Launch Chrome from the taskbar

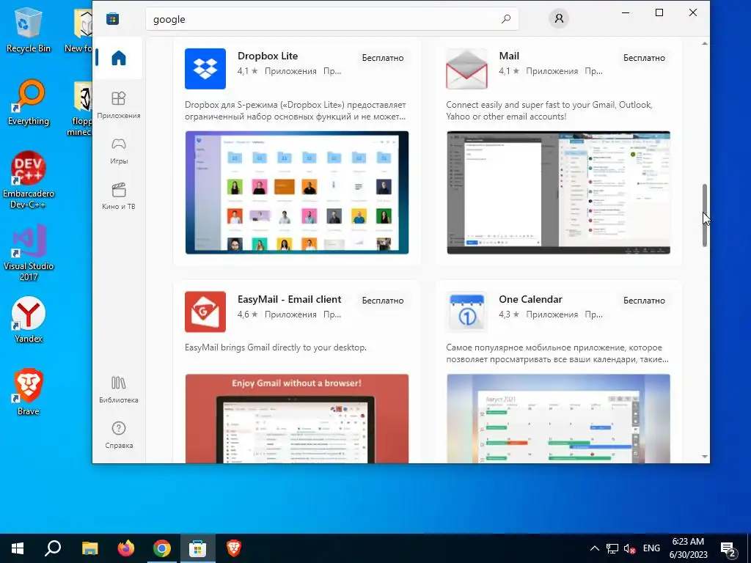162,548
